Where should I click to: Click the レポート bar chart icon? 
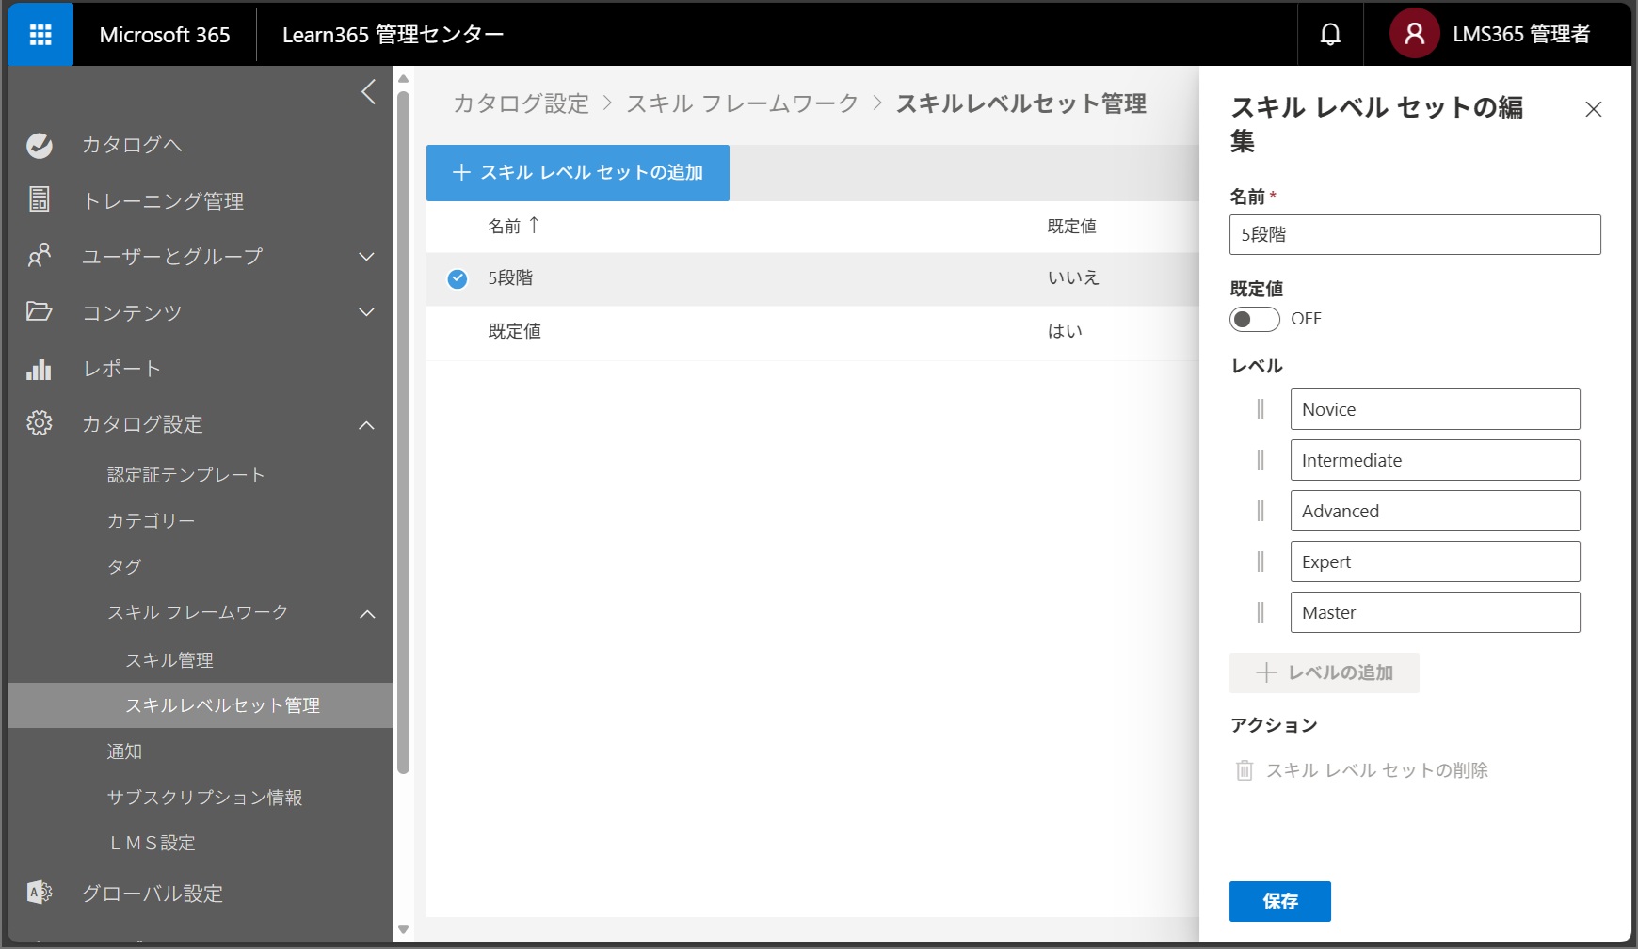pyautogui.click(x=40, y=369)
